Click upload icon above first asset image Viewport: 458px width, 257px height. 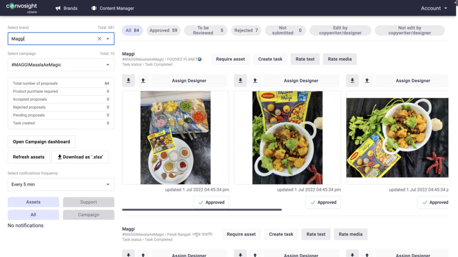(143, 81)
